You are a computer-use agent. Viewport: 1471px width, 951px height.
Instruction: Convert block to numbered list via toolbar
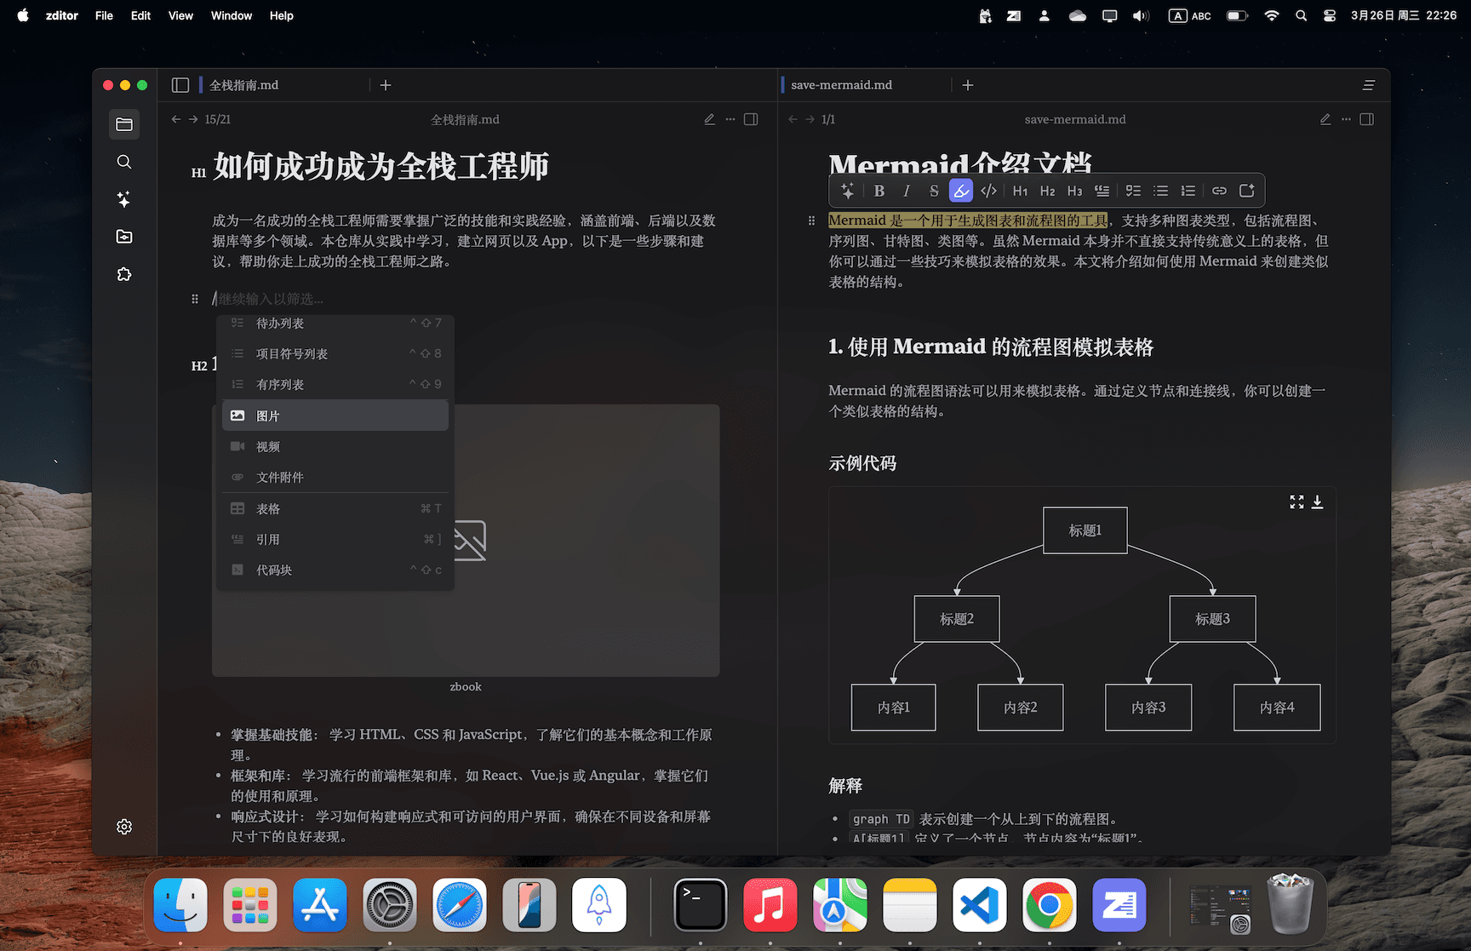(1188, 191)
